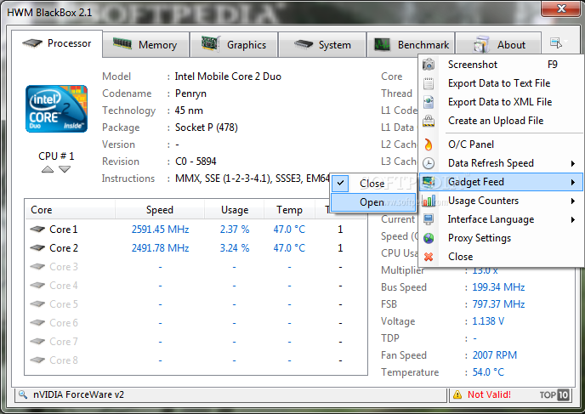
Task: Click the TOP 10 badge in the status bar
Action: tap(554, 394)
